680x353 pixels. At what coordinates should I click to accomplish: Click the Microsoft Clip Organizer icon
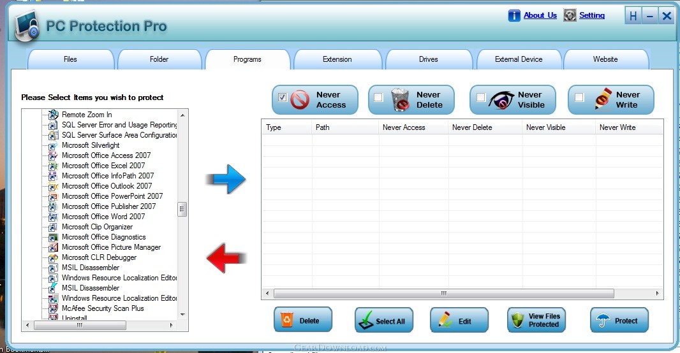coord(53,227)
